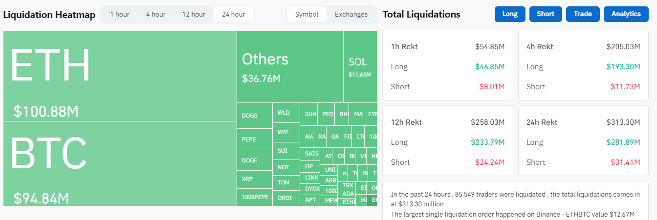
Task: Open the 24h Rekt summary card
Action: coord(583,141)
